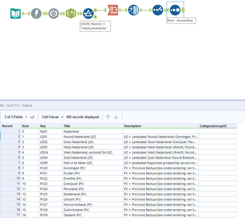Select the PV29 key cell
245x218 pixels.
[51, 215]
